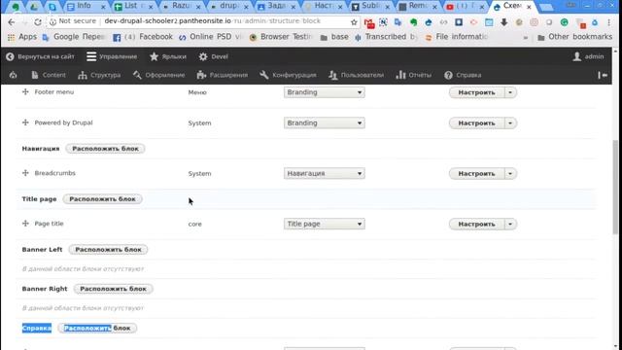622x350 pixels.
Task: Open the Оформление admin section
Action: click(159, 75)
